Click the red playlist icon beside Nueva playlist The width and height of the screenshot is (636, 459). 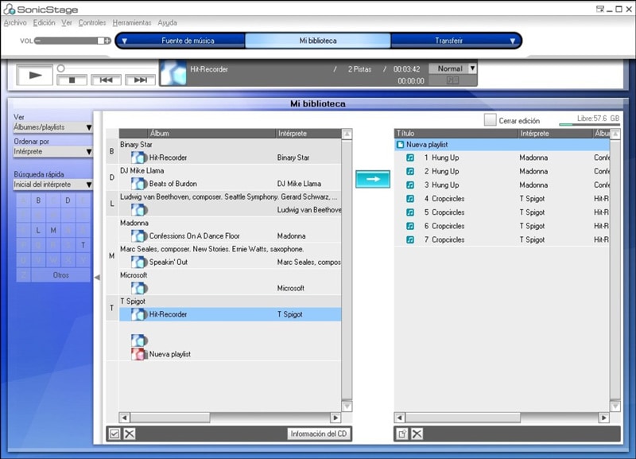pos(138,354)
